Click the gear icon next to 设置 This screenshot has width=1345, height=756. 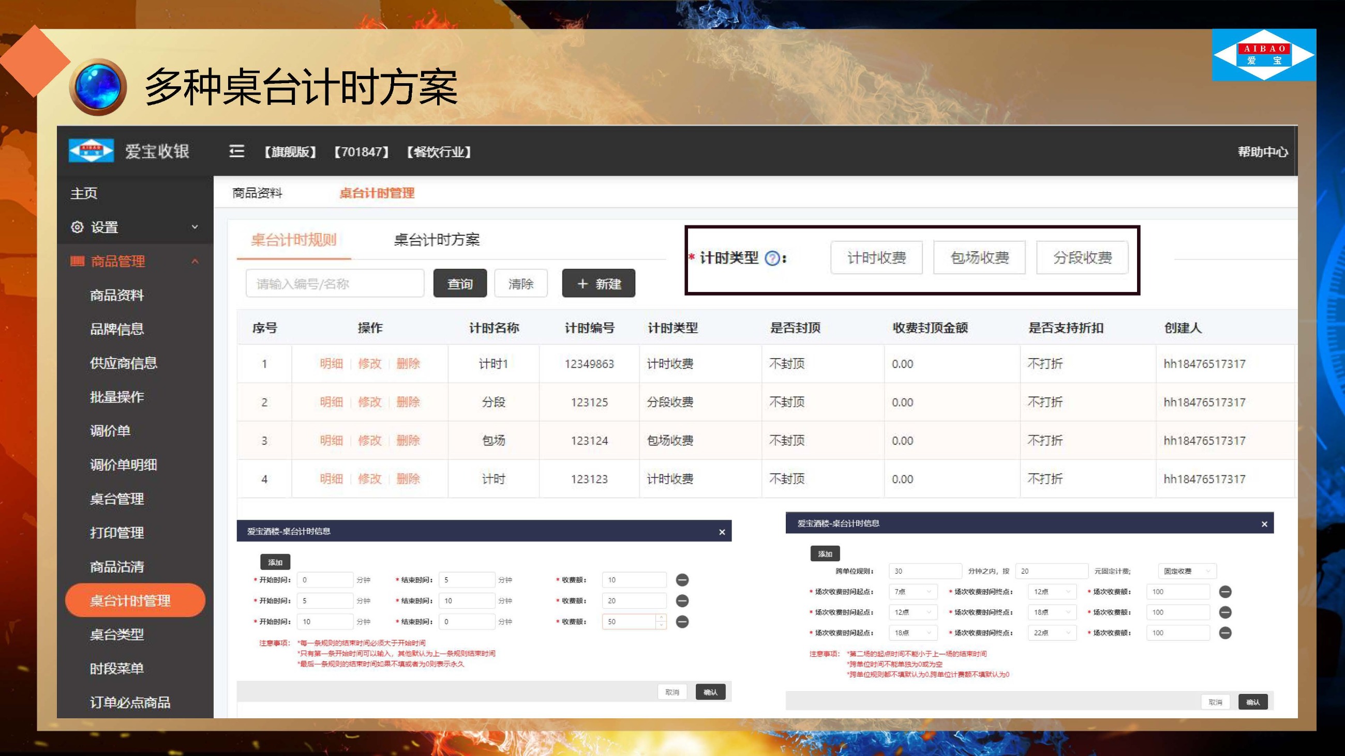click(77, 227)
